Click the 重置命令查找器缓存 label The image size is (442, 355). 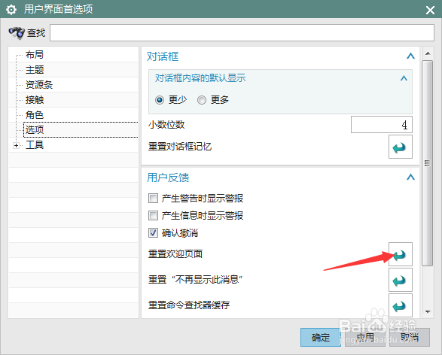click(x=189, y=305)
